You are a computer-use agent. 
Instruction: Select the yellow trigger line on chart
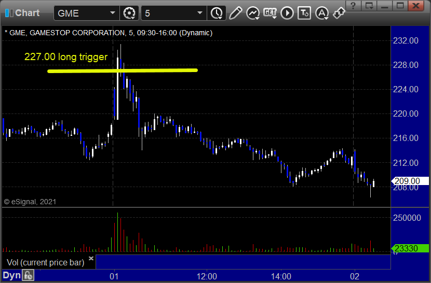[123, 71]
